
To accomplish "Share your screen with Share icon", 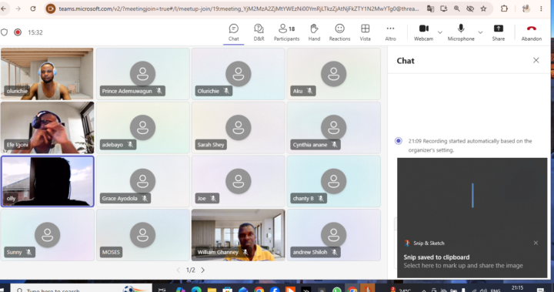I will coord(498,32).
